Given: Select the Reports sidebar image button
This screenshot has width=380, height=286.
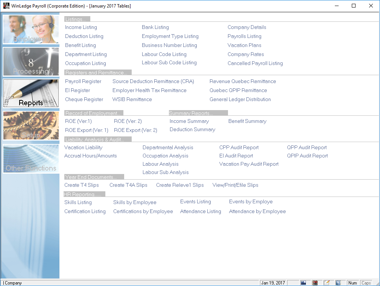Looking at the screenshot, I should (x=31, y=93).
